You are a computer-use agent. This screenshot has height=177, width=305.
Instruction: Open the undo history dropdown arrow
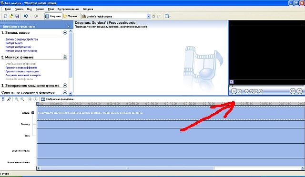pos(30,16)
